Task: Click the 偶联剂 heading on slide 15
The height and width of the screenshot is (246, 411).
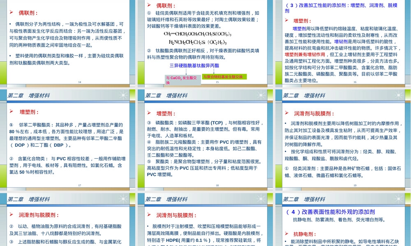Action: (x=166, y=5)
